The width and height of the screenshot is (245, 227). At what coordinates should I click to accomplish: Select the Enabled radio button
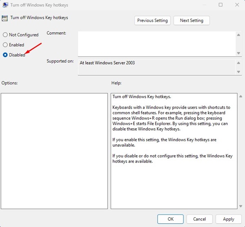5,45
